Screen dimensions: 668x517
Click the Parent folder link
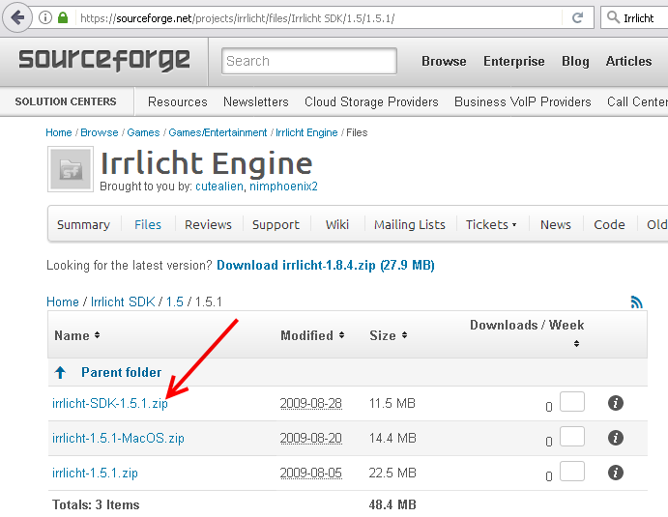tap(122, 372)
